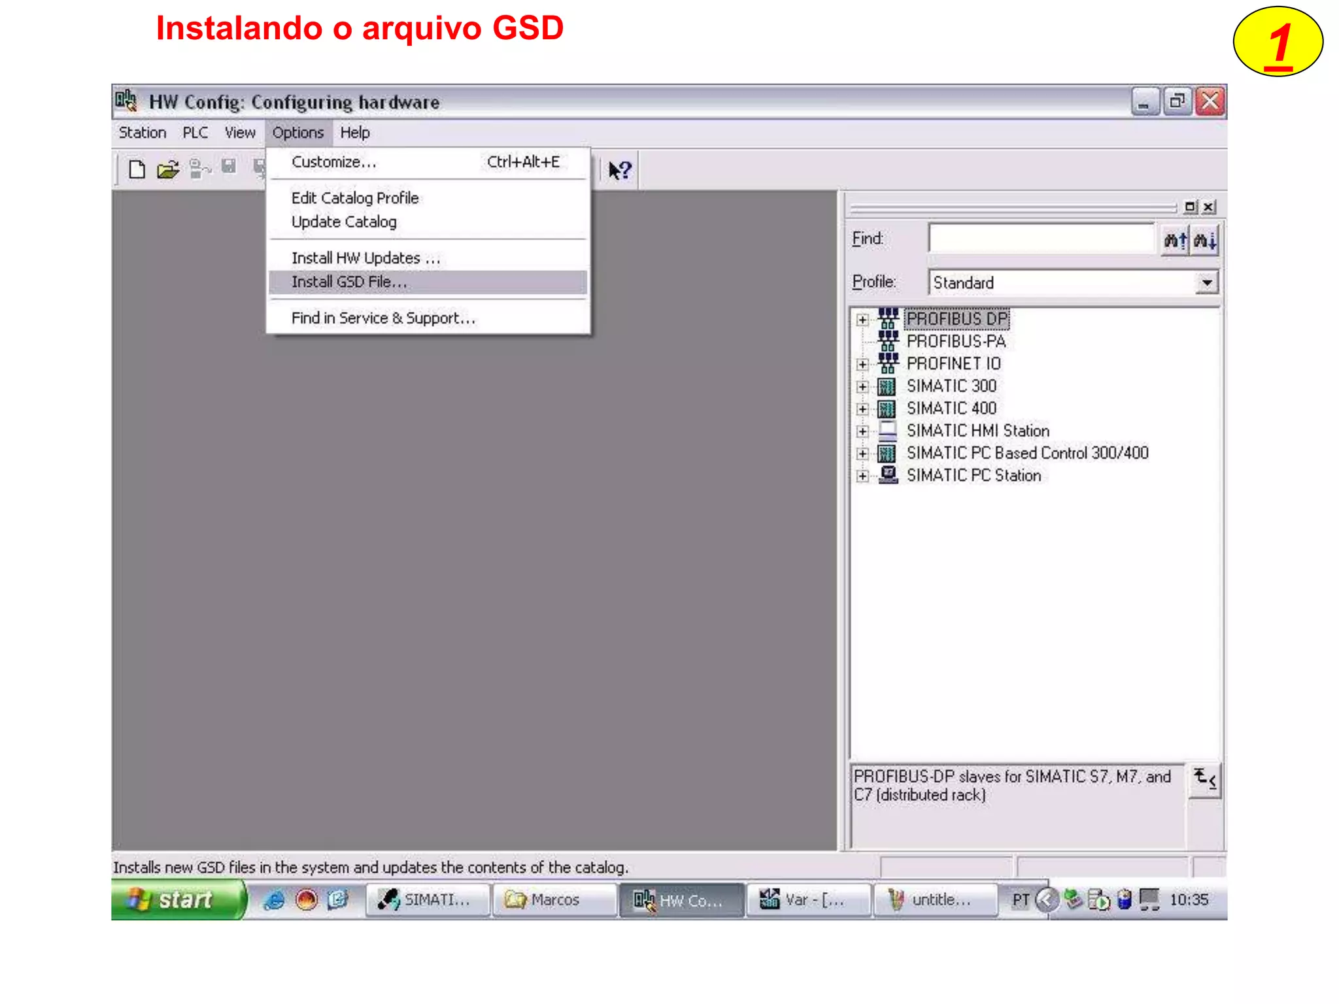Click the context Help pointer icon
This screenshot has width=1339, height=1004.
[x=619, y=171]
